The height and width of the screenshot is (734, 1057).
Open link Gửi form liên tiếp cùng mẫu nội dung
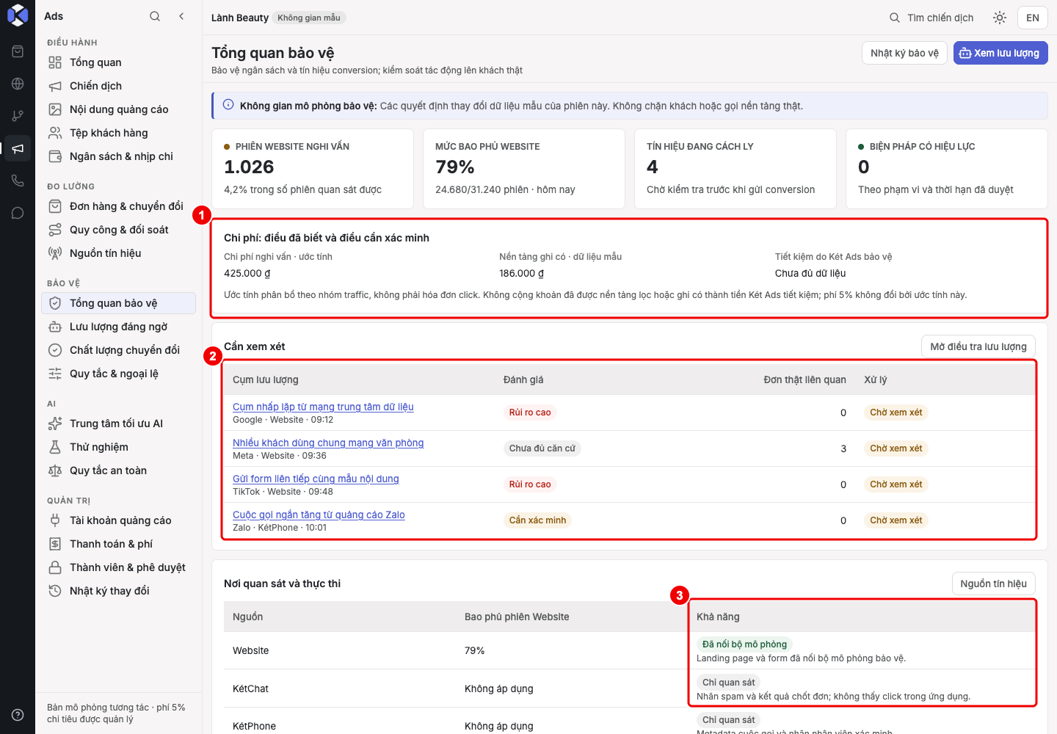point(316,479)
